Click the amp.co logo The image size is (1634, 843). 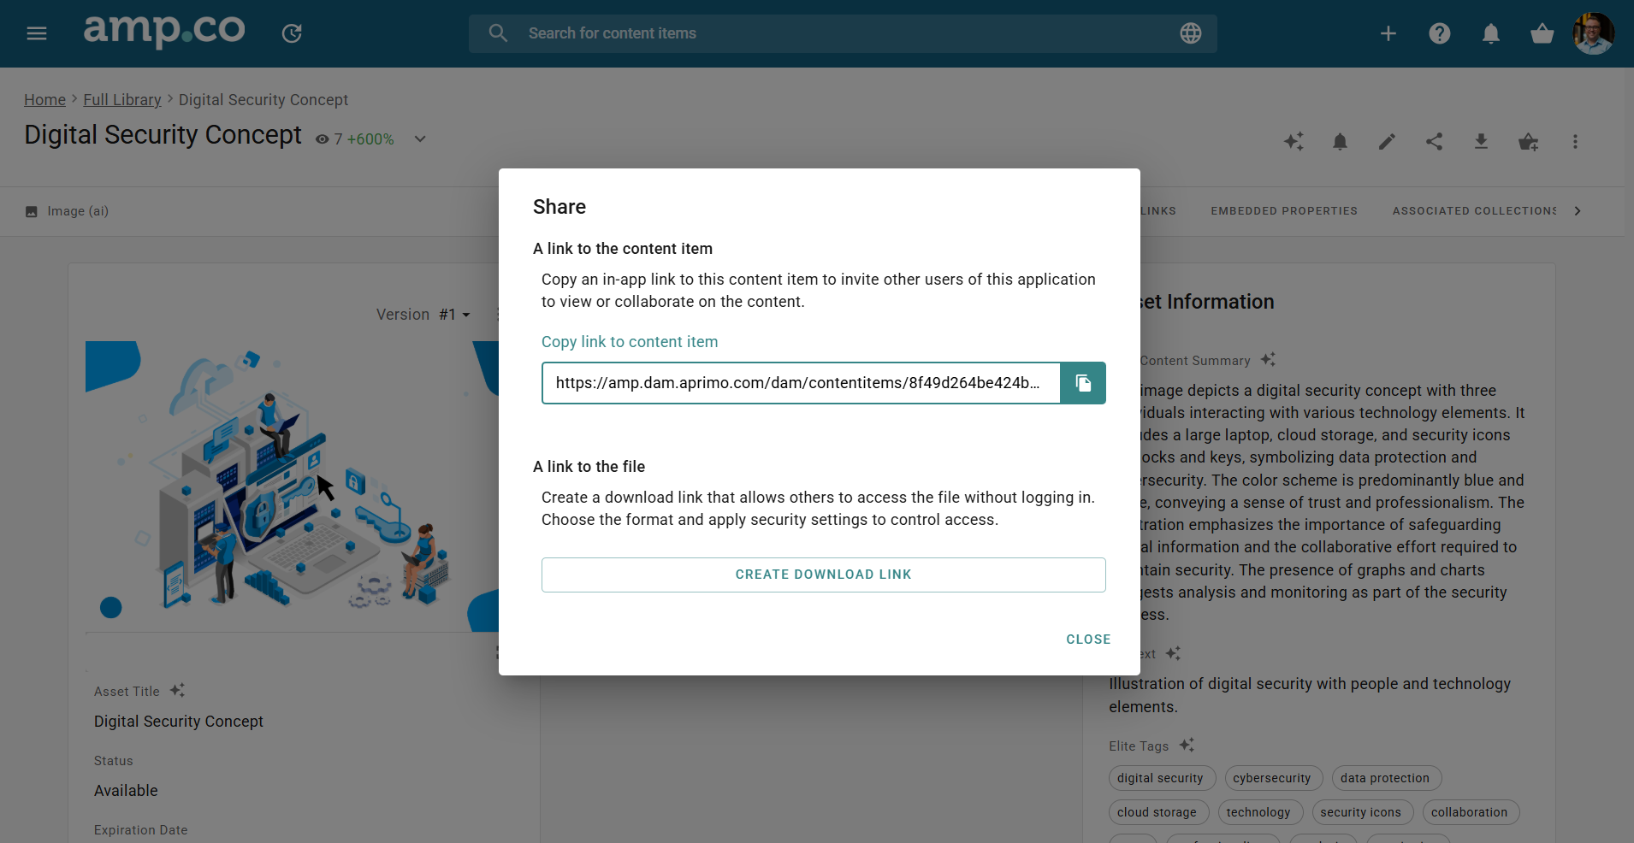tap(164, 31)
